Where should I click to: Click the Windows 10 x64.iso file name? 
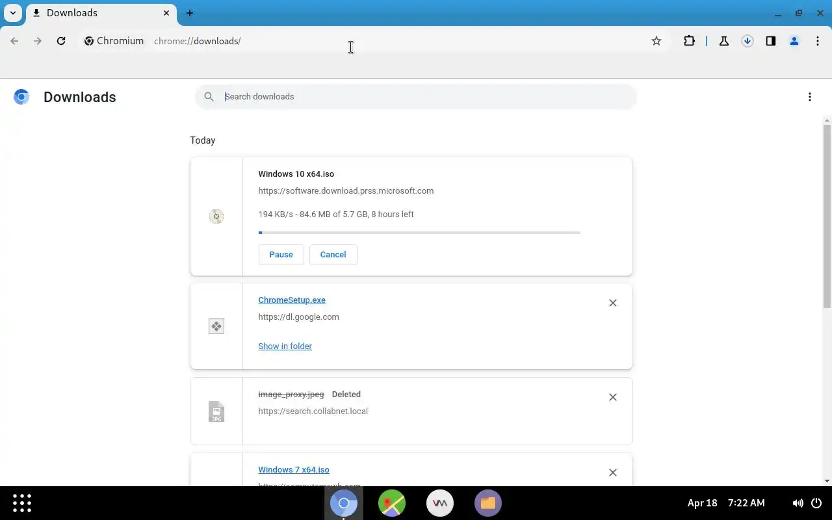tap(296, 174)
